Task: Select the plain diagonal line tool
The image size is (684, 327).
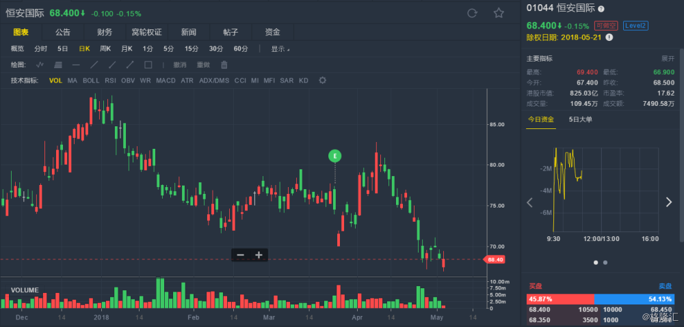Action: click(x=94, y=65)
